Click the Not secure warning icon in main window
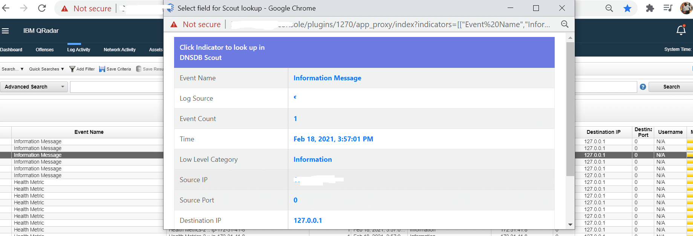This screenshot has width=693, height=236. click(x=65, y=8)
